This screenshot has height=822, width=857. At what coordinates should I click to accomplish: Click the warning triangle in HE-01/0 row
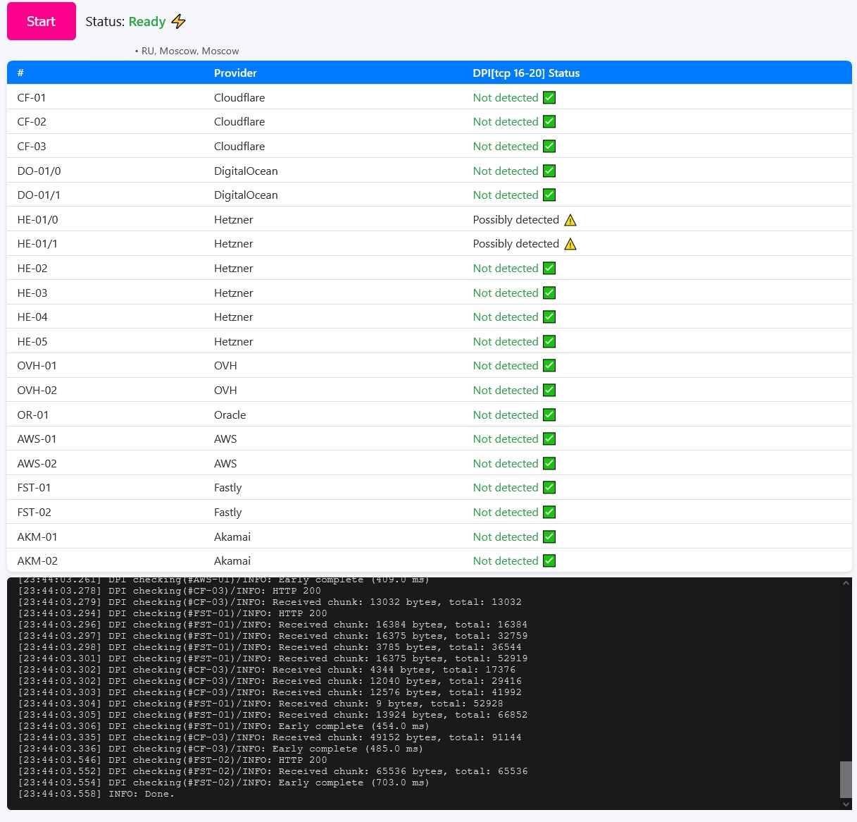570,220
